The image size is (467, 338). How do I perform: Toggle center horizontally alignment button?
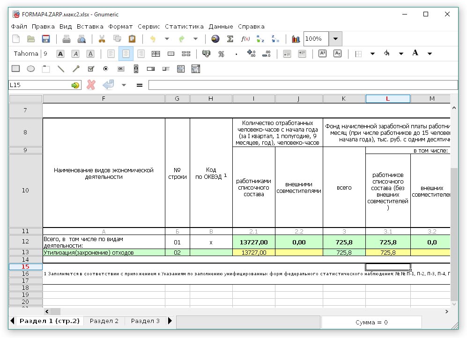coord(126,54)
